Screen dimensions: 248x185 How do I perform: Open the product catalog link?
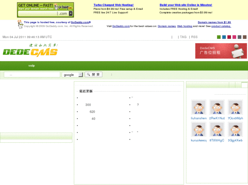click(221, 26)
